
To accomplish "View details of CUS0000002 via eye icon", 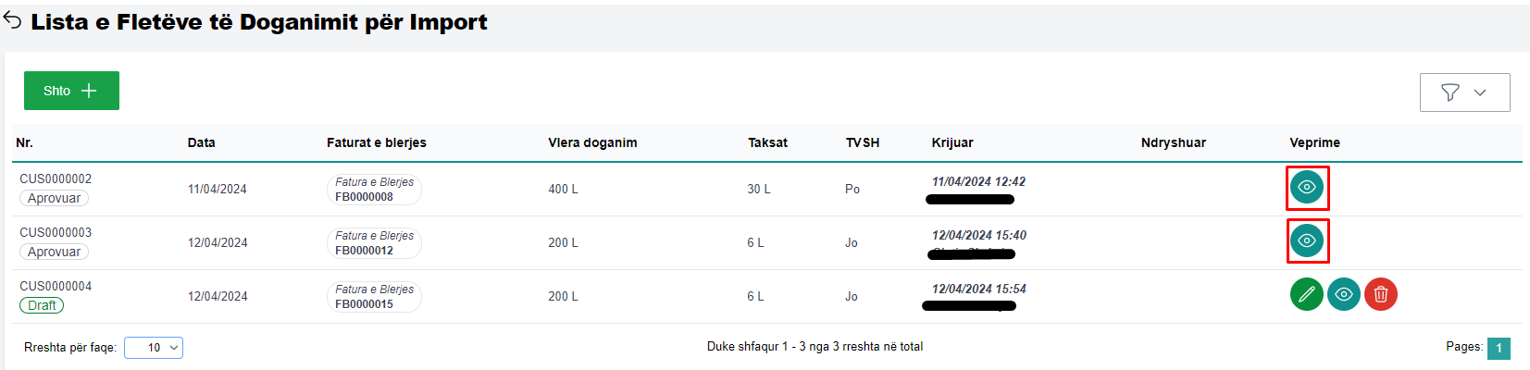I will click(1306, 188).
